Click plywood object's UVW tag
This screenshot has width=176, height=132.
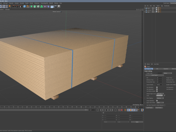click(158, 10)
